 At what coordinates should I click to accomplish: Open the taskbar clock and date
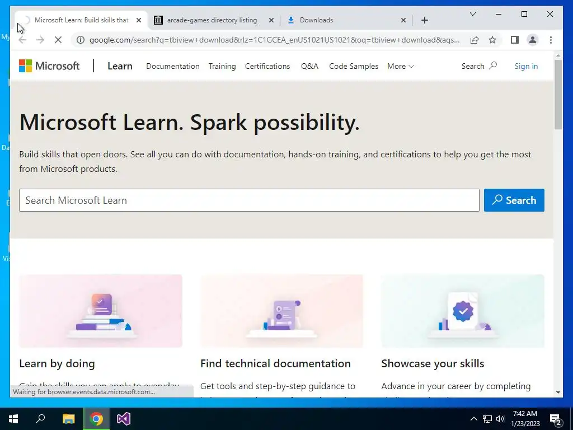click(x=525, y=419)
